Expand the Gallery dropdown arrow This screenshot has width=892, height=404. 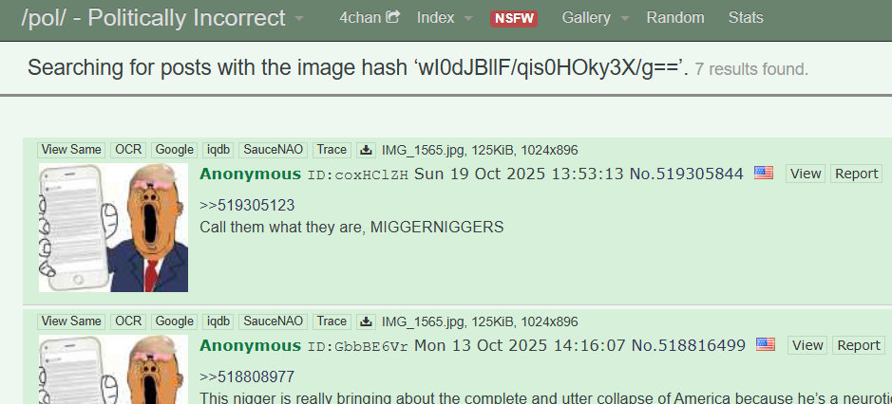[x=625, y=19]
